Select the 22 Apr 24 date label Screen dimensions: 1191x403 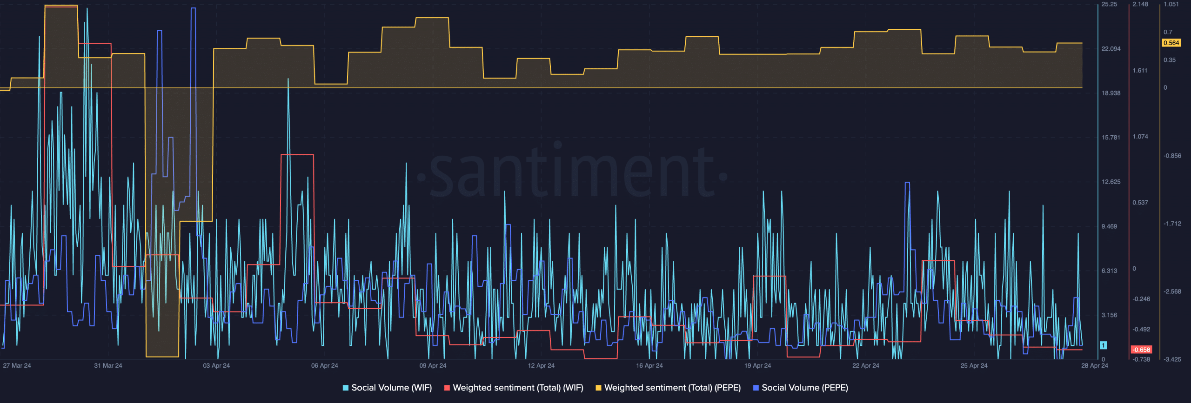pyautogui.click(x=866, y=366)
